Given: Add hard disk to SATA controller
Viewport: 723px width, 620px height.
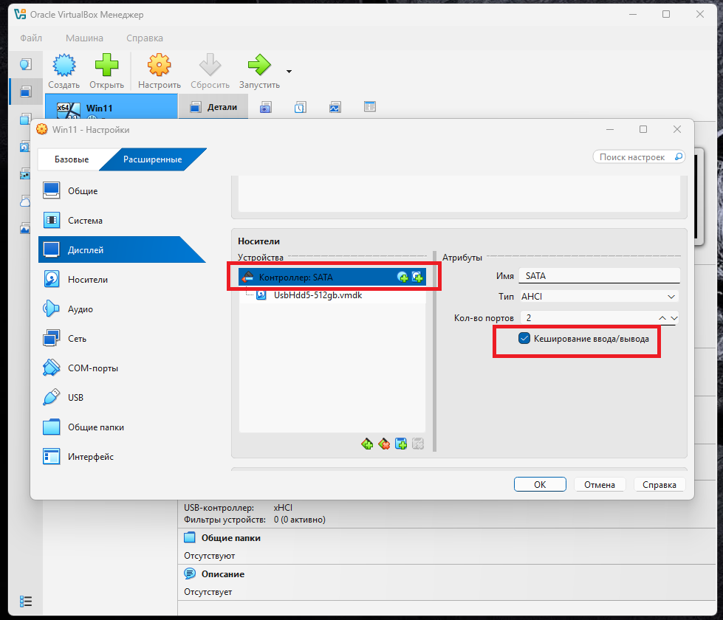Looking at the screenshot, I should (417, 277).
